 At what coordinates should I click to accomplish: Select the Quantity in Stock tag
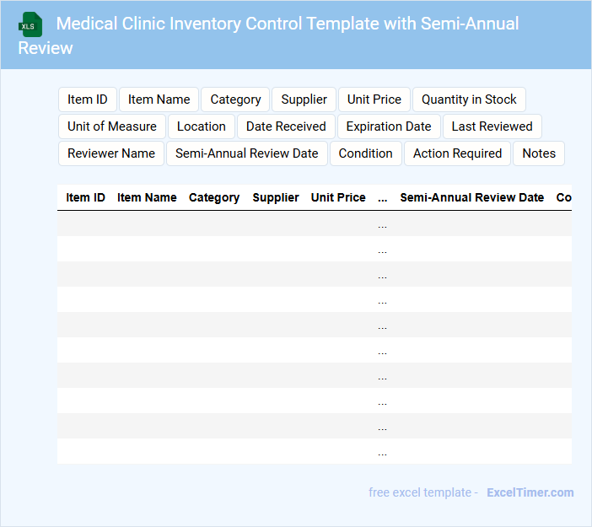pos(469,99)
